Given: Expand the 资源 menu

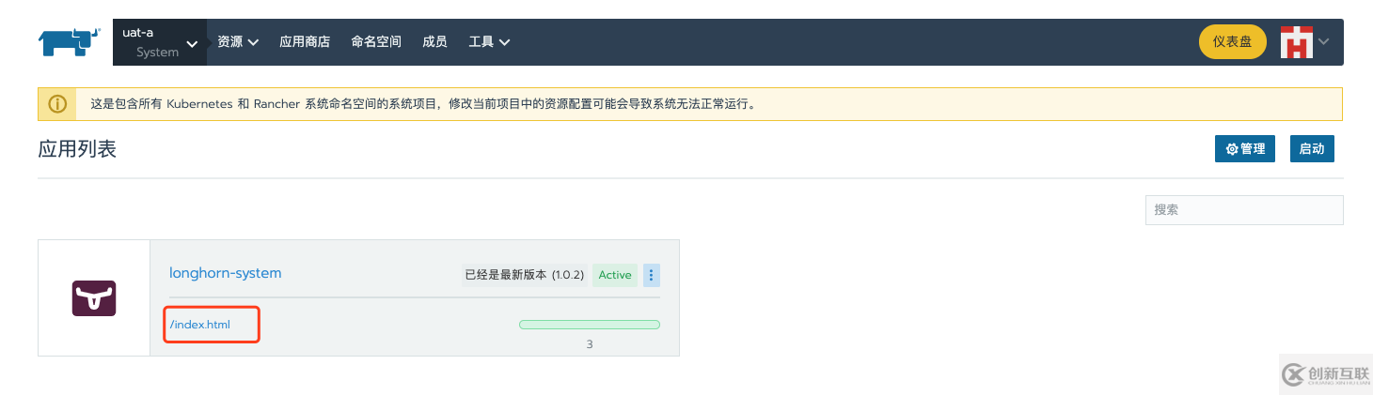Looking at the screenshot, I should (x=238, y=42).
